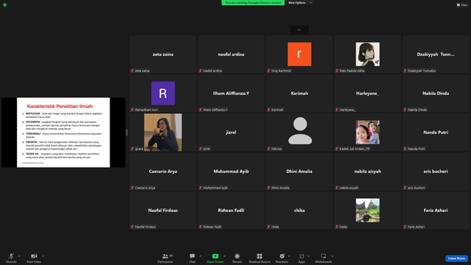This screenshot has width=471, height=265.
Task: Expand the arrow next to Whiteboards
Action: pos(333,256)
